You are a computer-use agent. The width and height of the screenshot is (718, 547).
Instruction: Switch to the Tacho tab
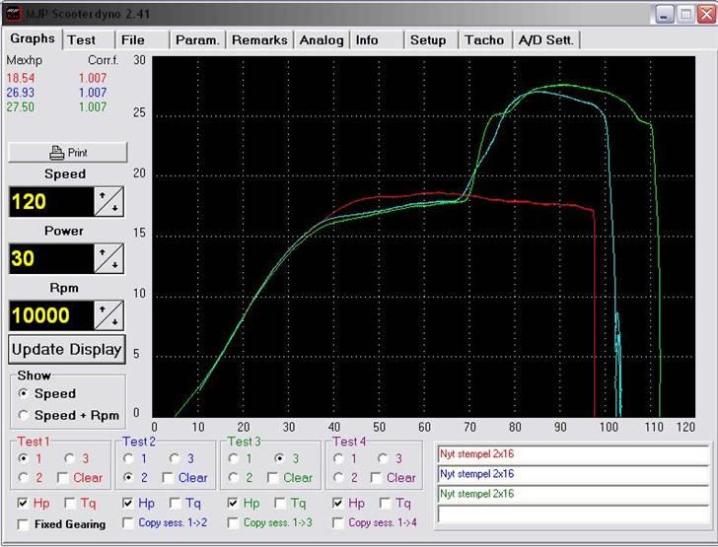pyautogui.click(x=483, y=40)
